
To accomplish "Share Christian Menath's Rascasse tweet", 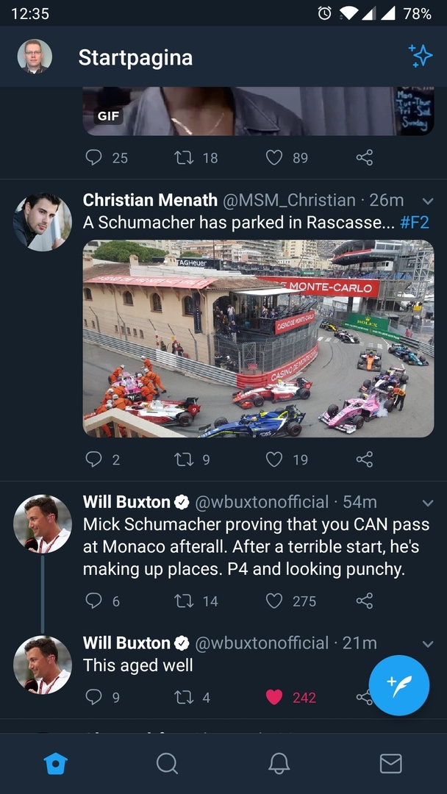I will 365,459.
